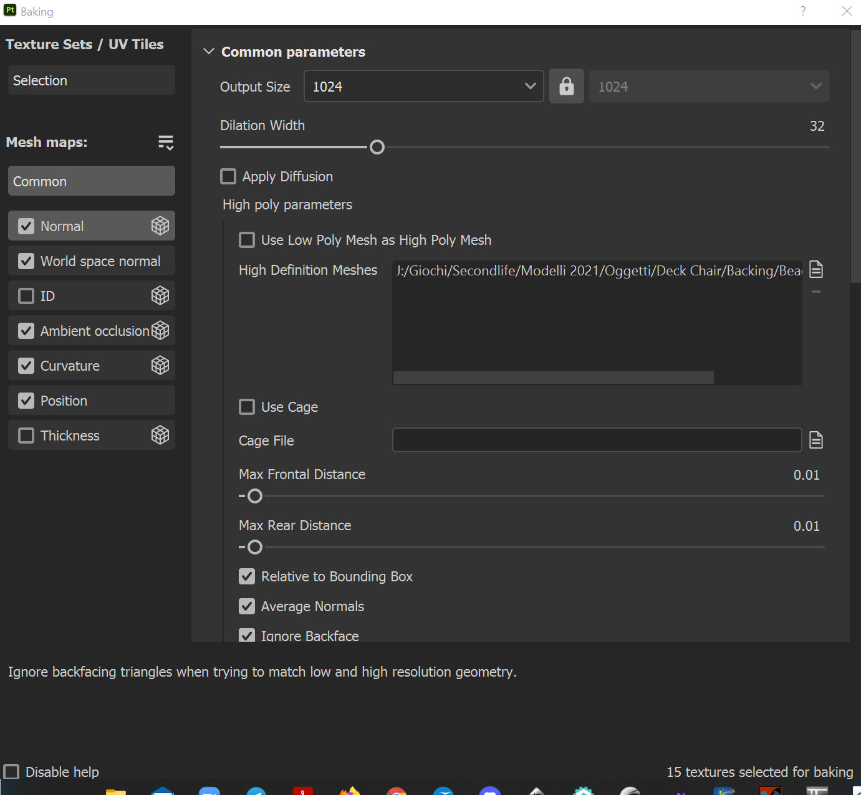Viewport: 861px width, 795px height.
Task: Click the vertical scrollbar of the parameters panel
Action: point(855,156)
